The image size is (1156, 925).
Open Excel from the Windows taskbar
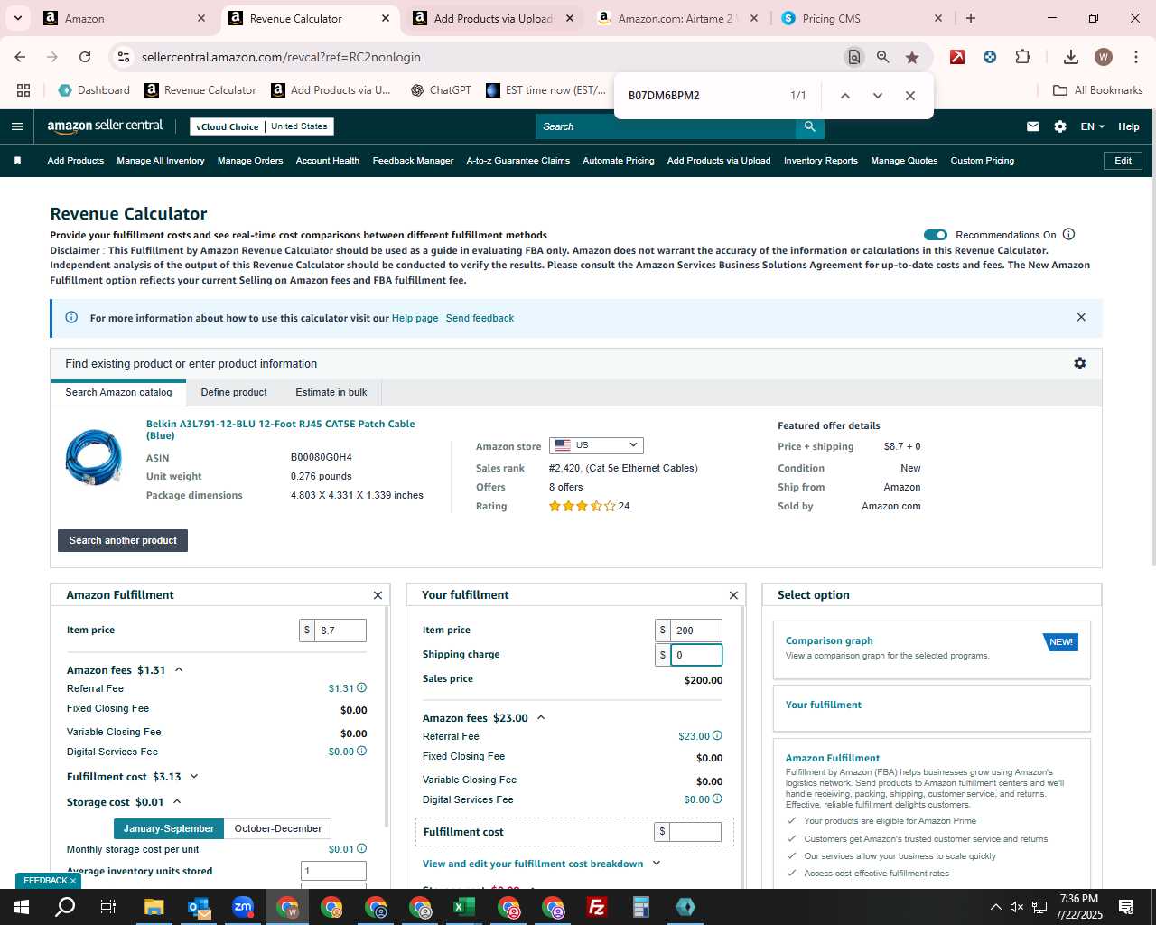tap(464, 907)
